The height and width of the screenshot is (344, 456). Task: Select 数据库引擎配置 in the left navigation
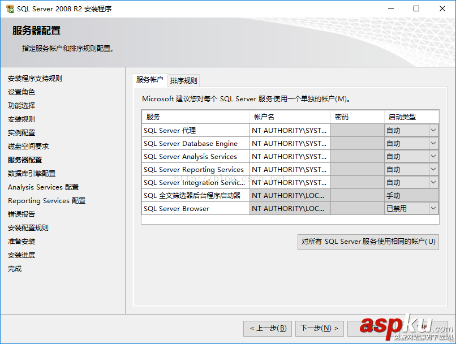(x=32, y=173)
